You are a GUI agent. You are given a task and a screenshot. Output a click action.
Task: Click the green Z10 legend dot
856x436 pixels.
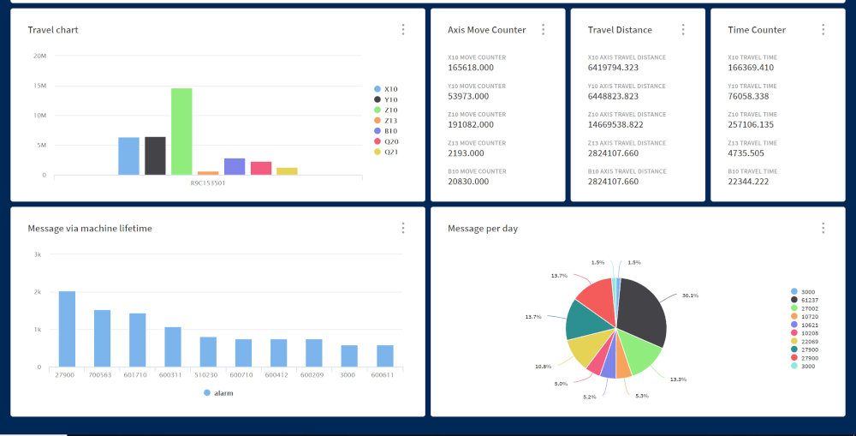pyautogui.click(x=377, y=110)
